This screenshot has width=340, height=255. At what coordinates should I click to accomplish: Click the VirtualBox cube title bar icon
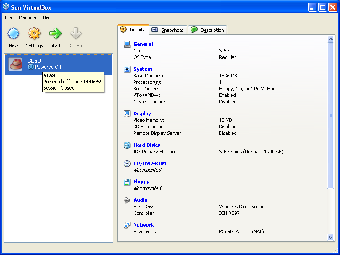6,7
